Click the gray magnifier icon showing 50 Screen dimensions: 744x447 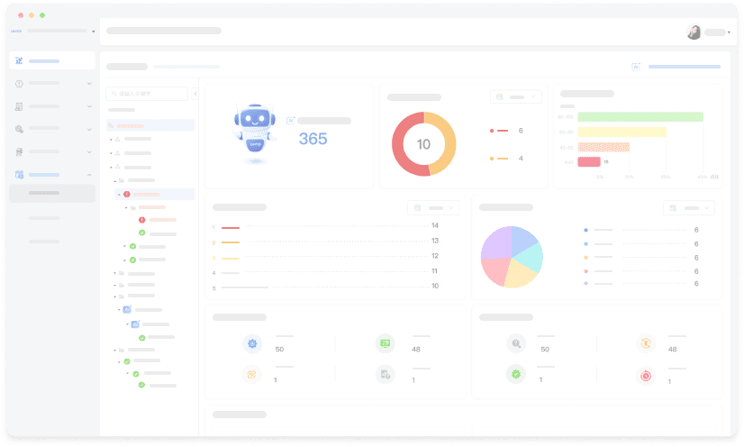point(516,343)
